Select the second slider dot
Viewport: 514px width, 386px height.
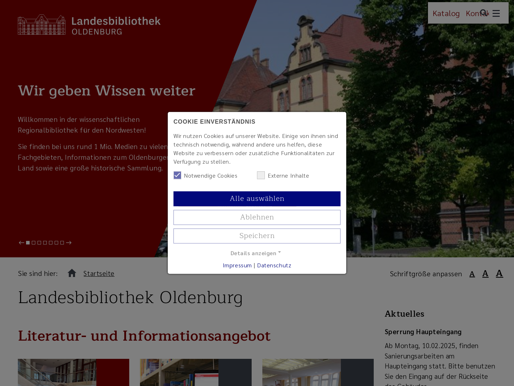34,243
